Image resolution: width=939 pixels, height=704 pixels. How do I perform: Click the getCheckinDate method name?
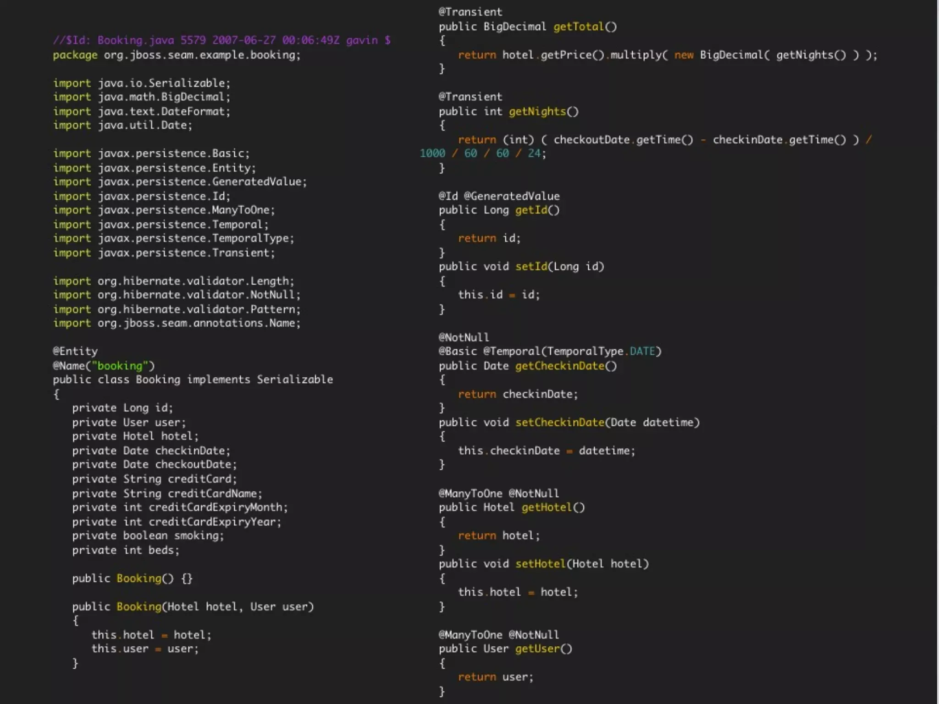[x=560, y=366]
